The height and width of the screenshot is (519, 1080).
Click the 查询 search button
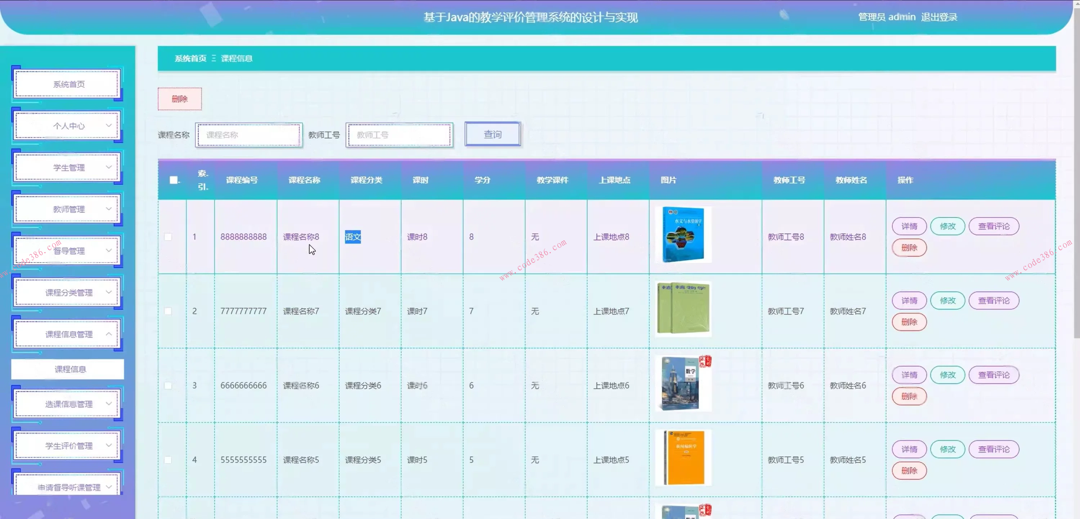[x=492, y=135]
